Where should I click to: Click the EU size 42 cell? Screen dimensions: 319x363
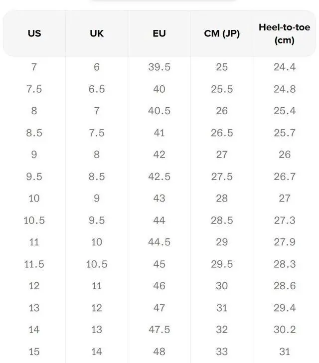[x=159, y=155]
